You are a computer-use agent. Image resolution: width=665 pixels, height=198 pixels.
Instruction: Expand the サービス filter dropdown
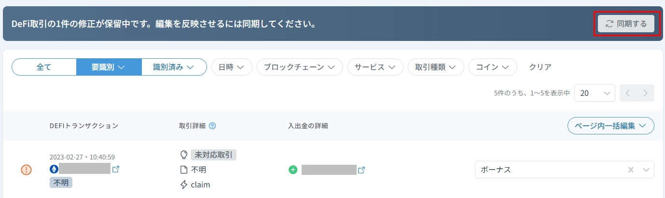click(375, 67)
